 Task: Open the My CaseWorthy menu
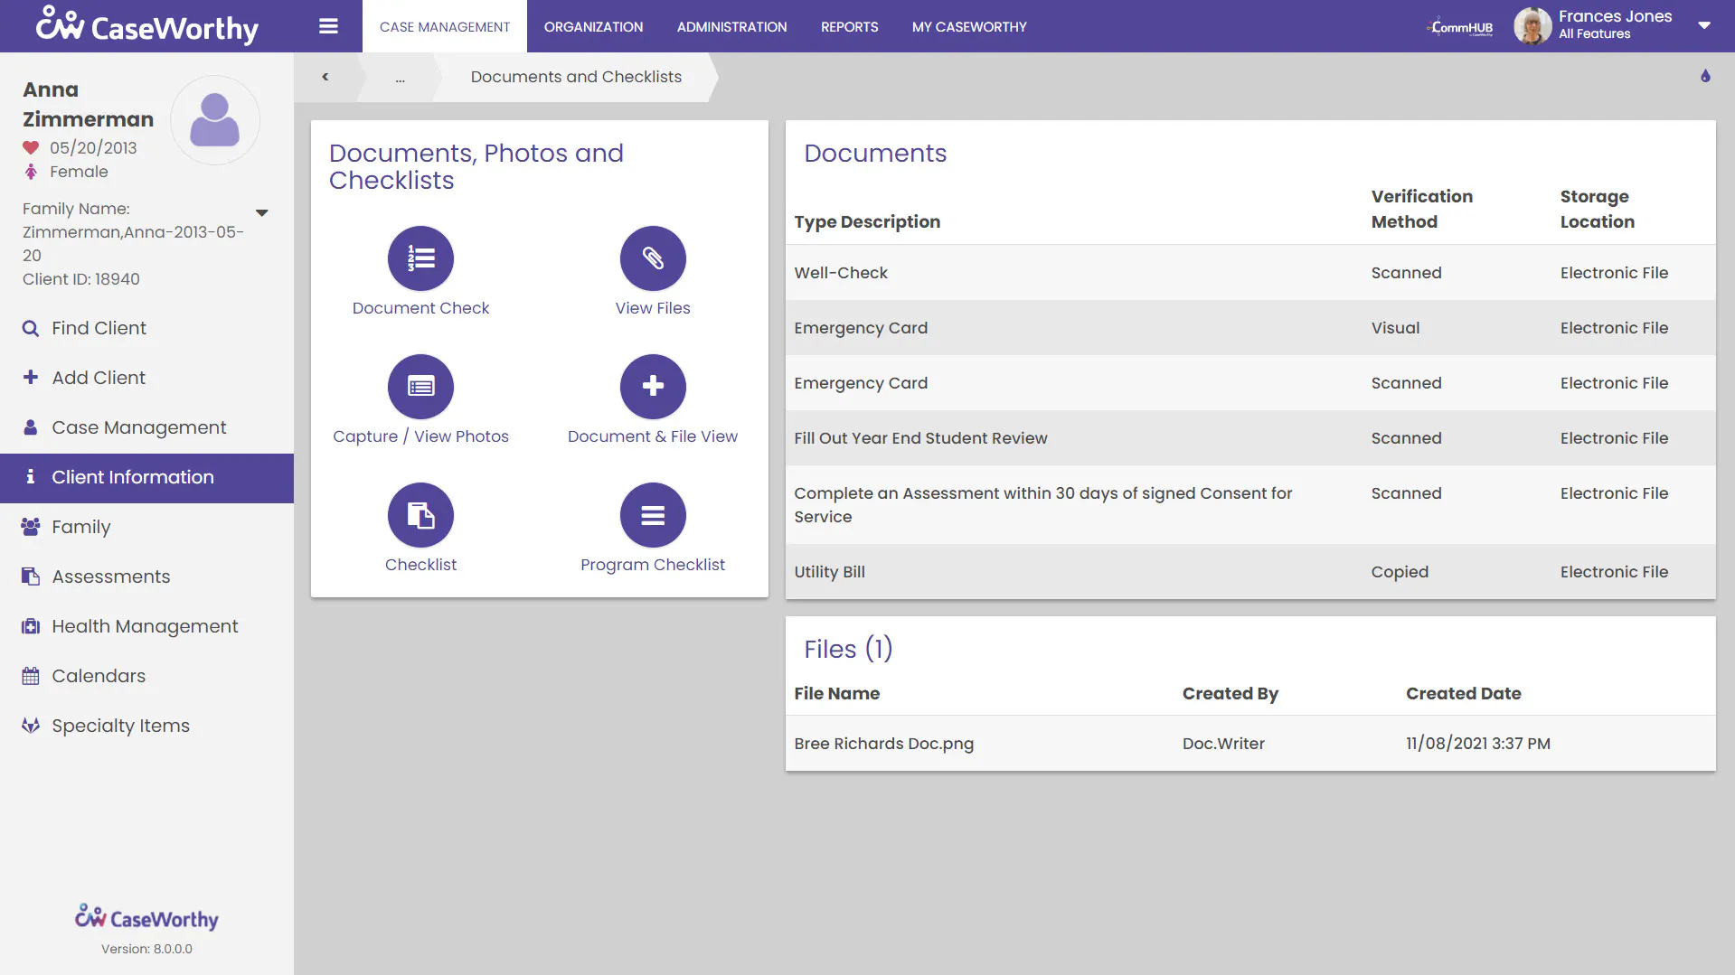(969, 26)
